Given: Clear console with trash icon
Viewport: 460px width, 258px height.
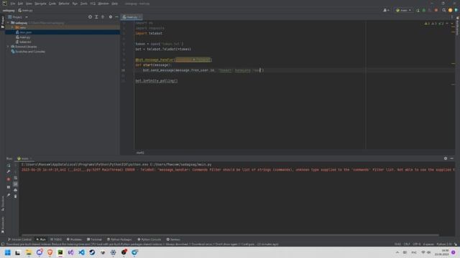Looking at the screenshot, I should coord(16,196).
